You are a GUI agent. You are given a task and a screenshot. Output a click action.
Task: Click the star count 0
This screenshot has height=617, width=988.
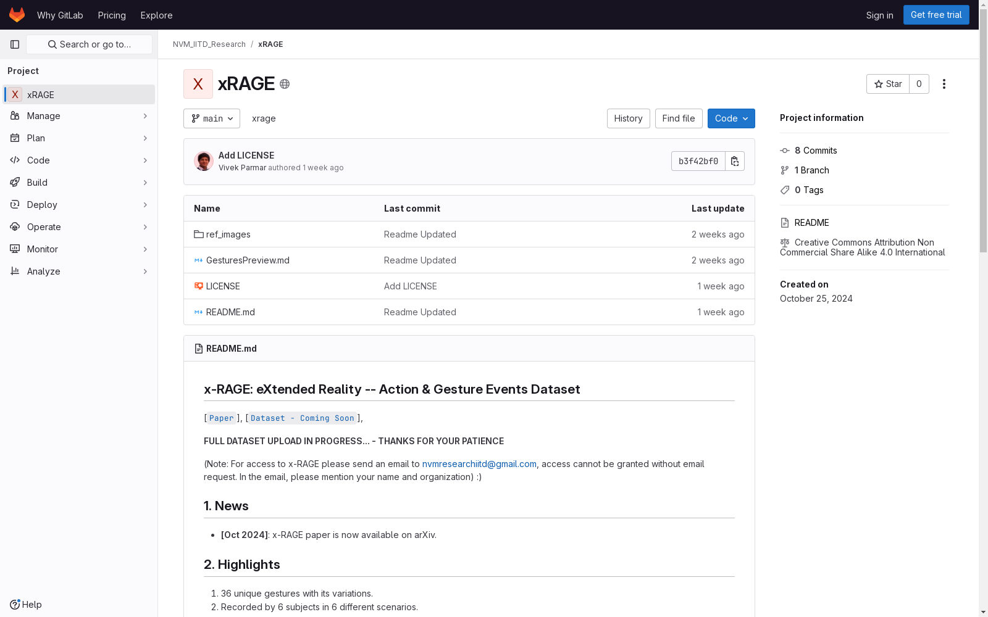coord(919,84)
